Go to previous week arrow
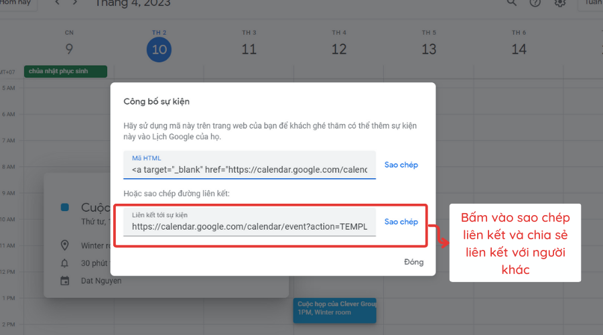 (57, 3)
